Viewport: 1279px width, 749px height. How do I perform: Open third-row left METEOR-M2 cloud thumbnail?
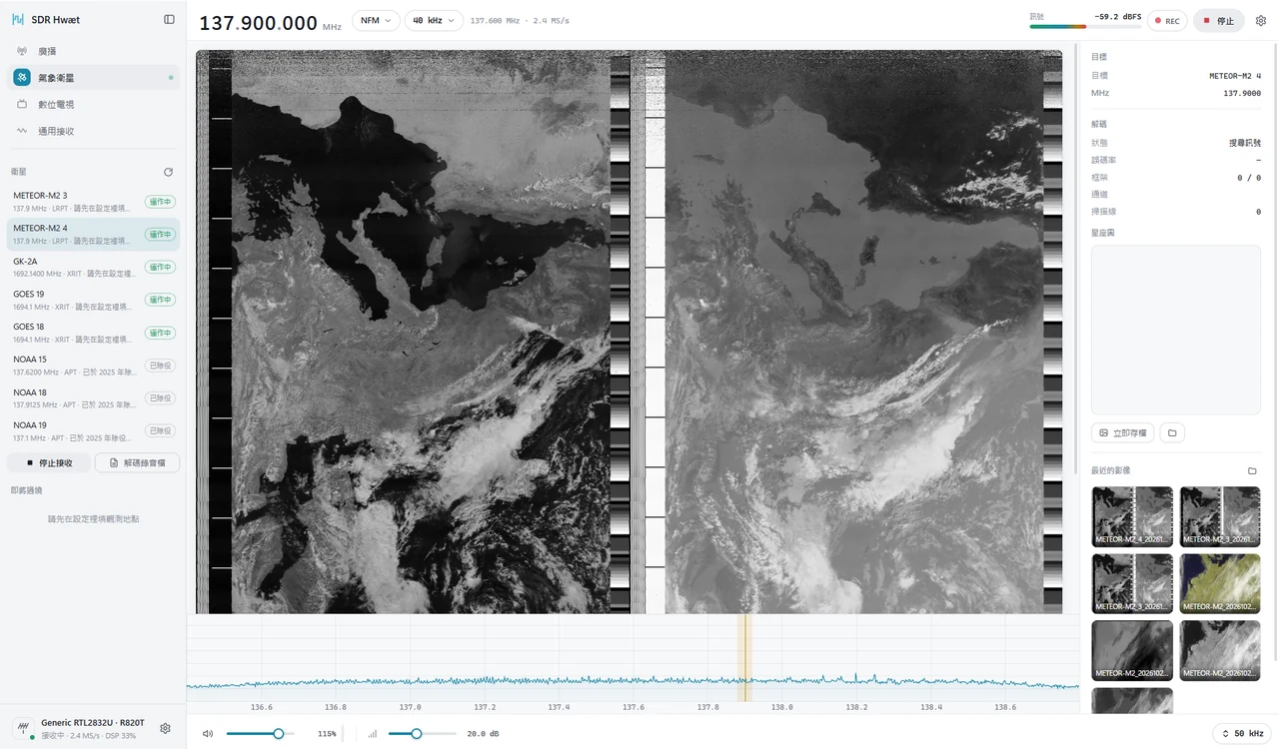coord(1132,650)
